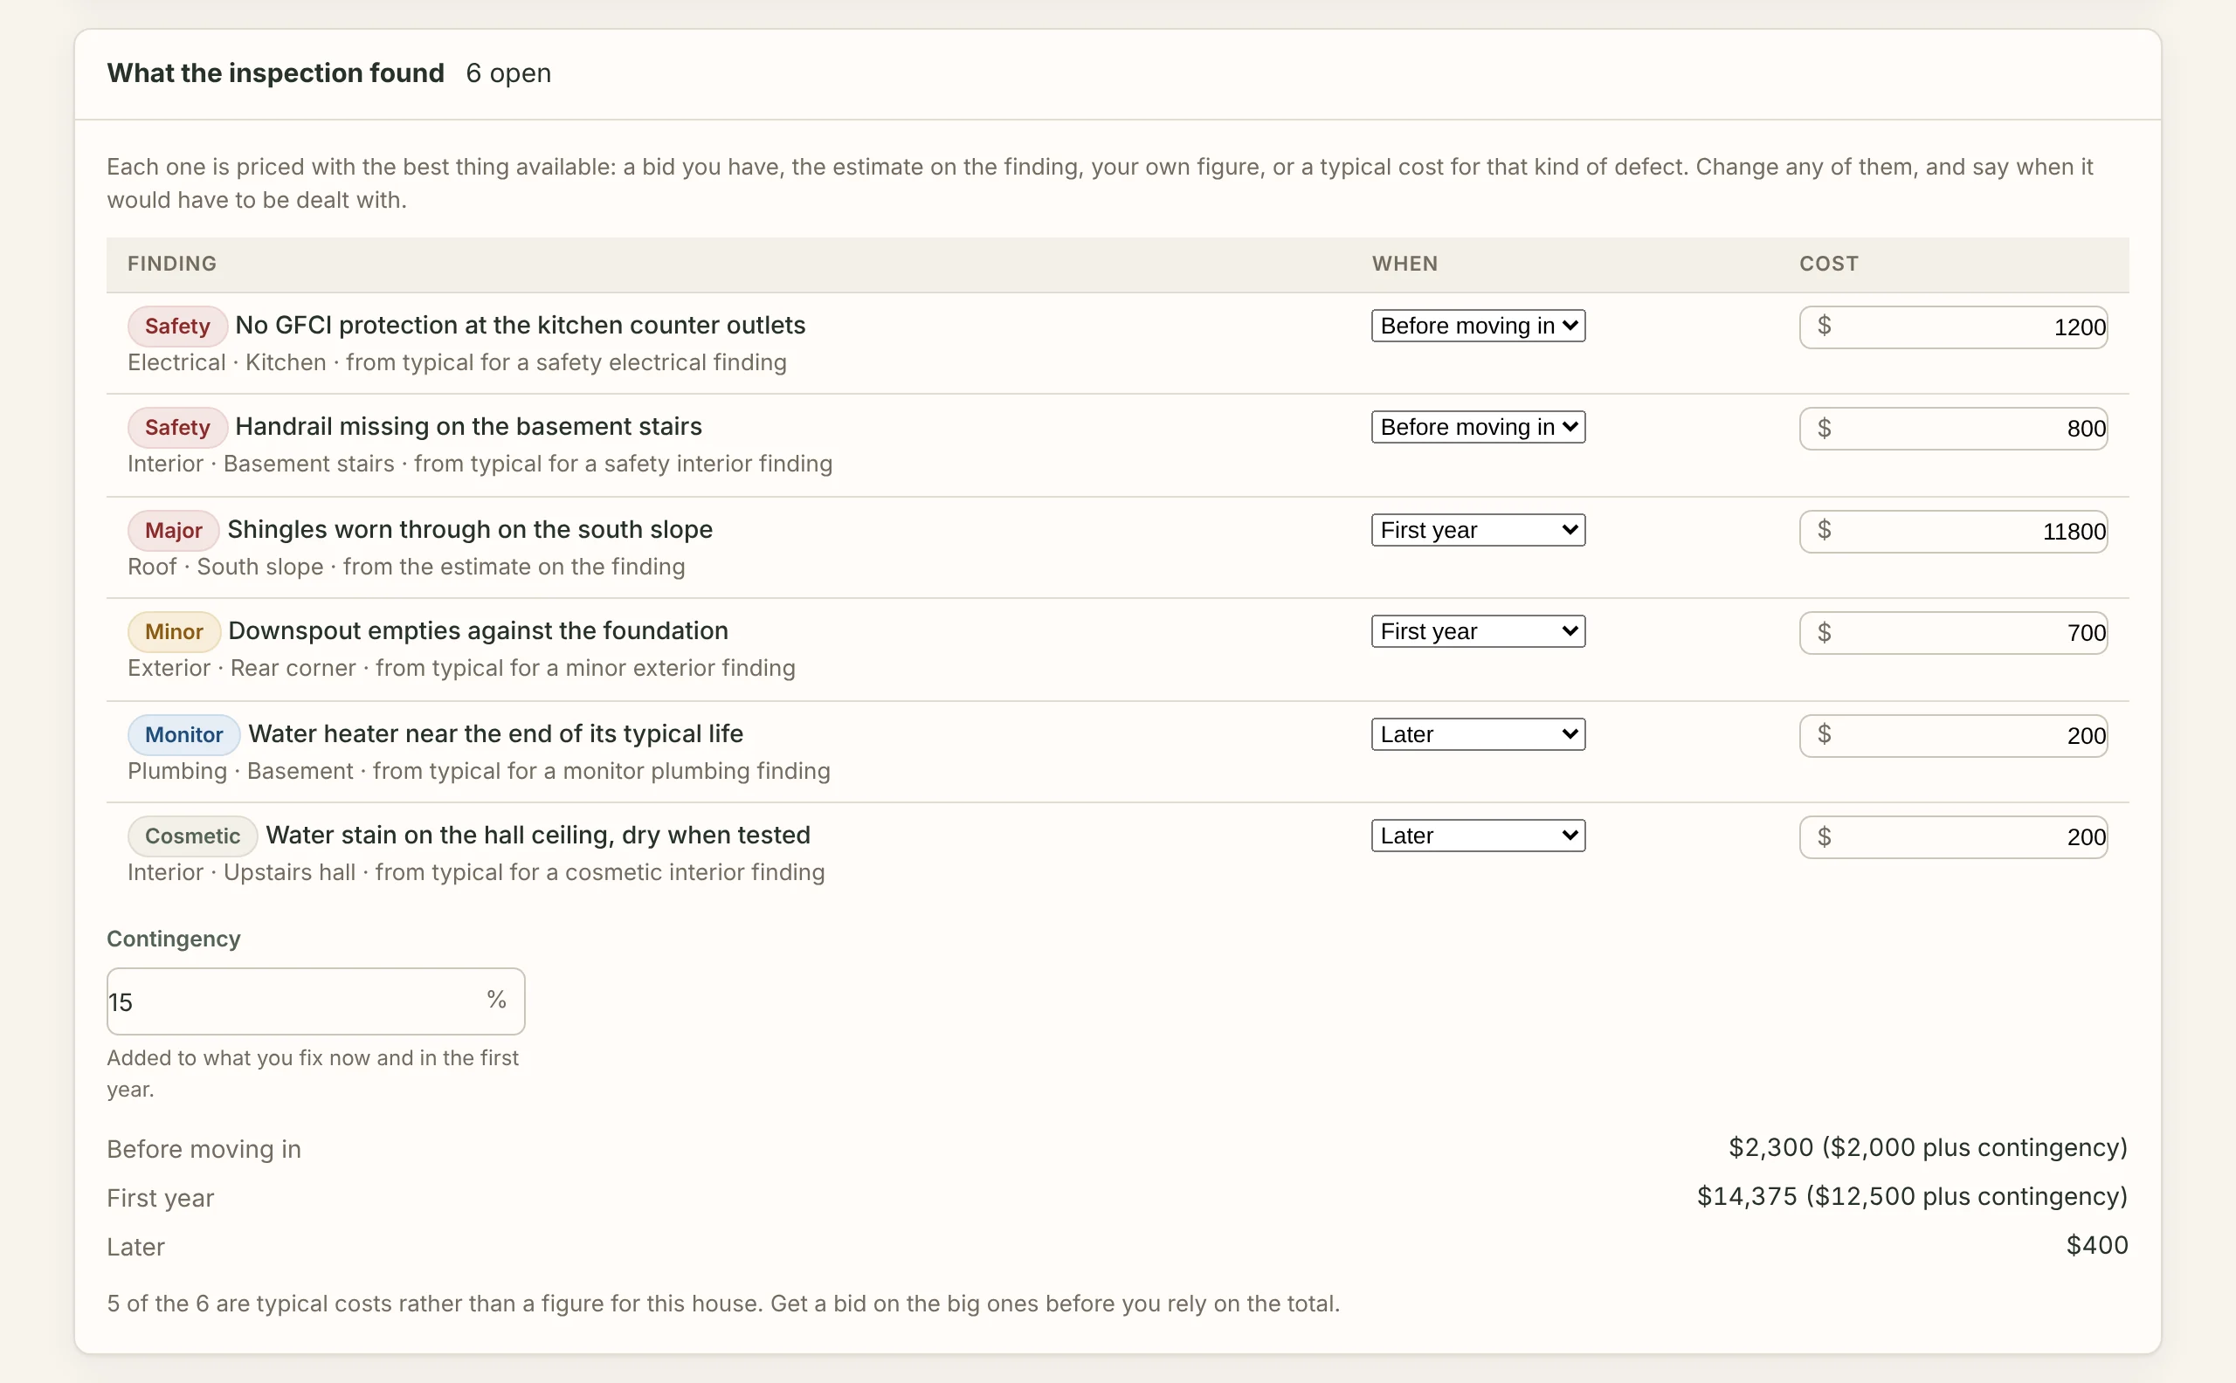Click 'Water heater near the end of its typical life'
Viewport: 2236px width, 1383px height.
(x=496, y=734)
